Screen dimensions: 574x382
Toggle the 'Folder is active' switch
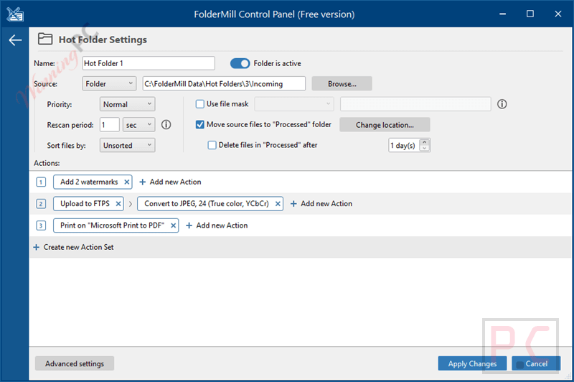[x=240, y=63]
